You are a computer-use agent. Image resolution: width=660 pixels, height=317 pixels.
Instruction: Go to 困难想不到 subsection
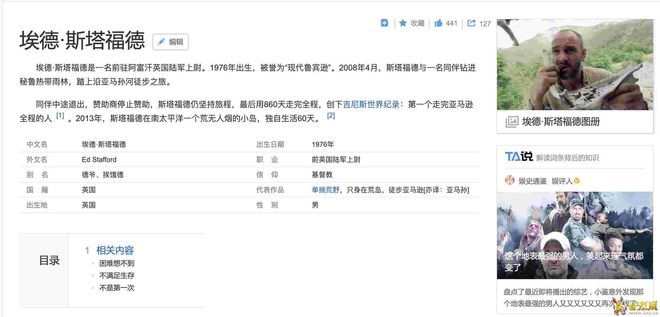tap(116, 263)
